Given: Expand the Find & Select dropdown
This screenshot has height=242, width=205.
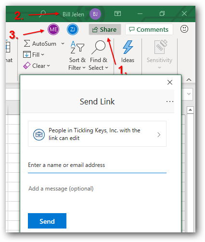Looking at the screenshot, I should coord(99,55).
